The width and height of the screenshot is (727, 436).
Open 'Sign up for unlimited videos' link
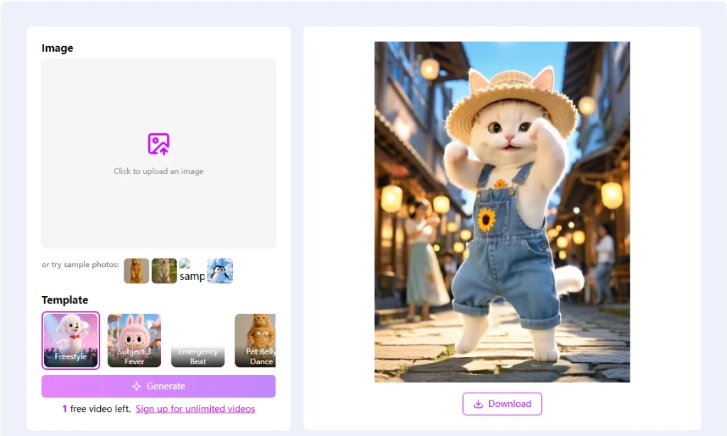(195, 408)
